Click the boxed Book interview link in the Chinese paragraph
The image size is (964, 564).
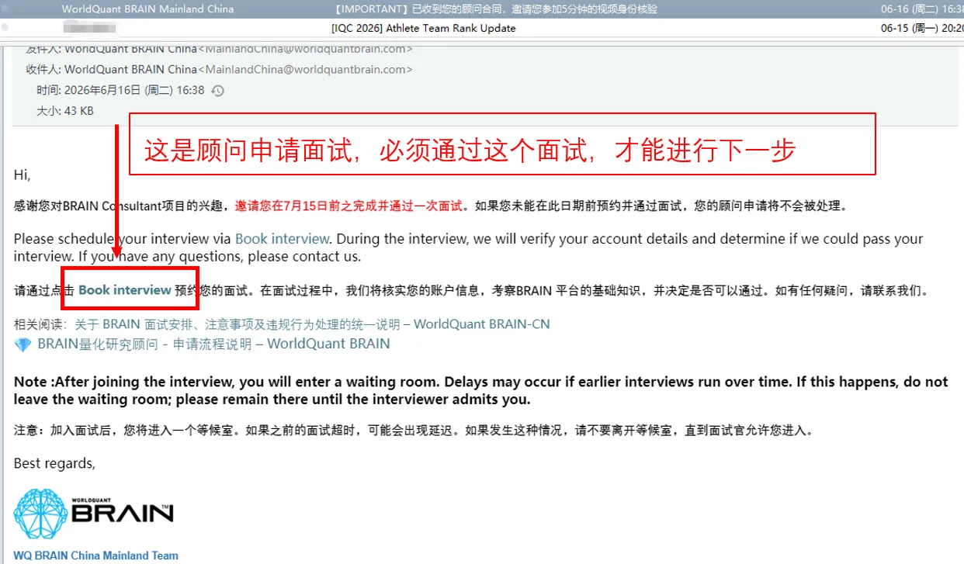125,290
